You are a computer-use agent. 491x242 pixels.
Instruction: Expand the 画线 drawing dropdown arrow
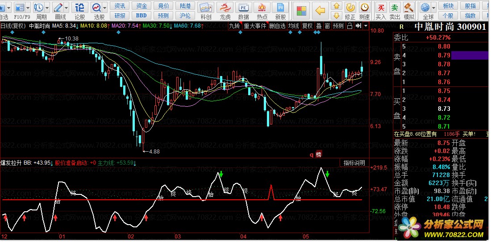(66, 7)
